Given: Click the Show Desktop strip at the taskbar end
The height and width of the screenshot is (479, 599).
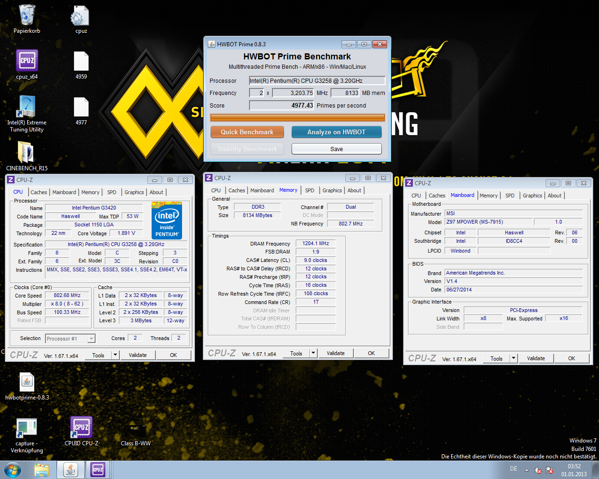Looking at the screenshot, I should [595, 470].
